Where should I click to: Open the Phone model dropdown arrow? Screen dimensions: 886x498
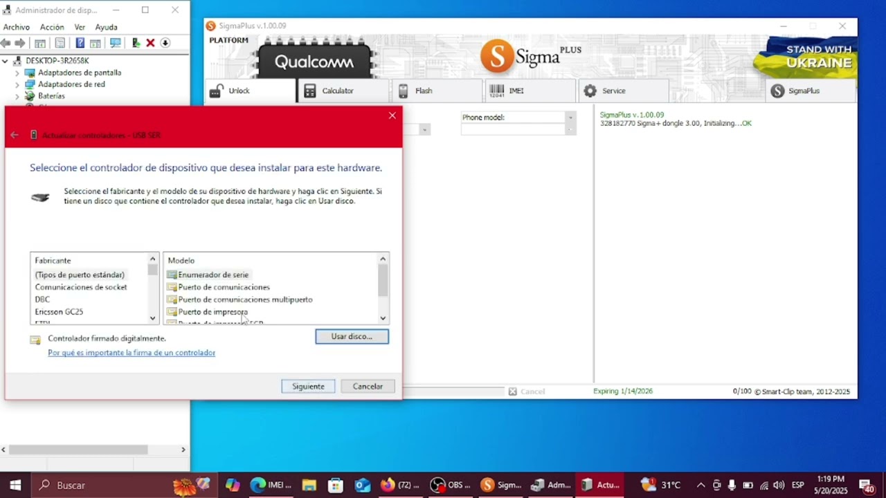[570, 118]
